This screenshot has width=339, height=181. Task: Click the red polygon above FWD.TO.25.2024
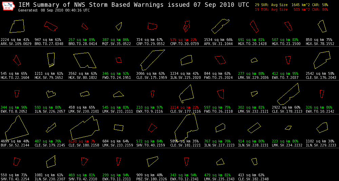tap(220, 60)
